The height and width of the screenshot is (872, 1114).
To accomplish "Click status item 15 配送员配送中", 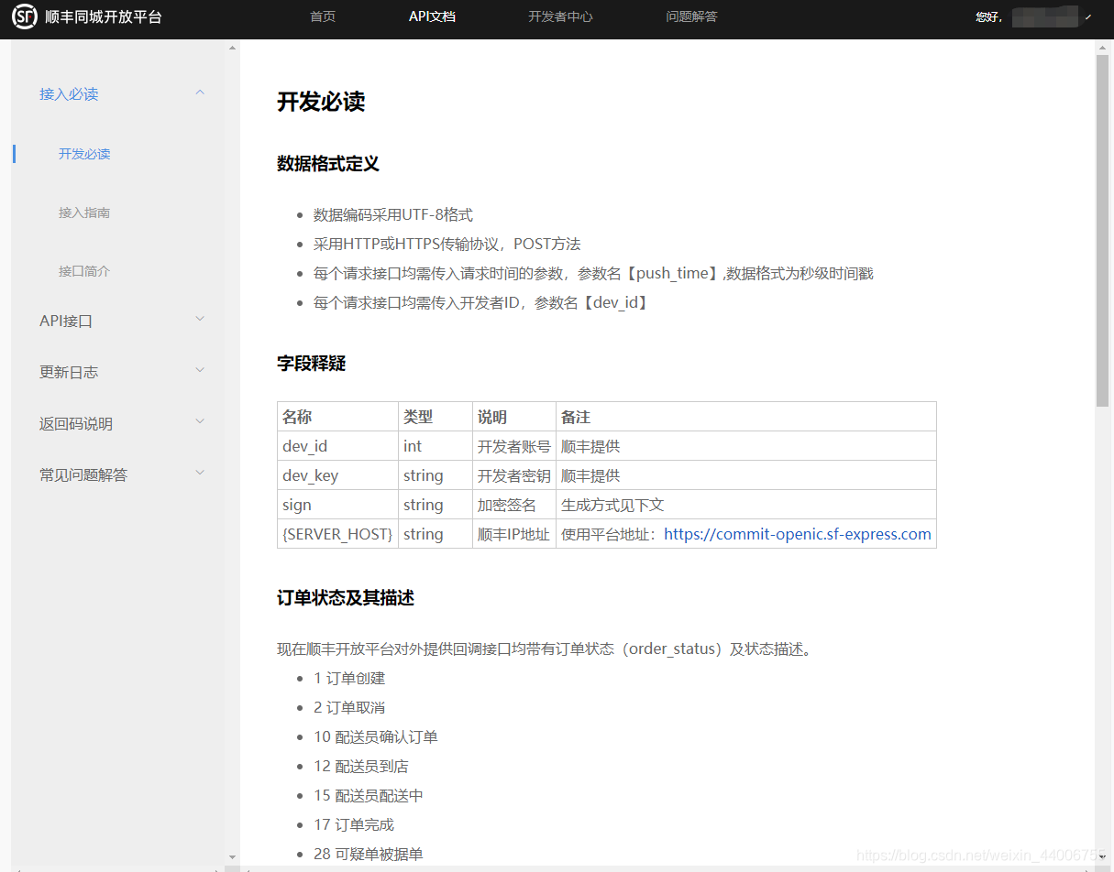I will [x=369, y=796].
